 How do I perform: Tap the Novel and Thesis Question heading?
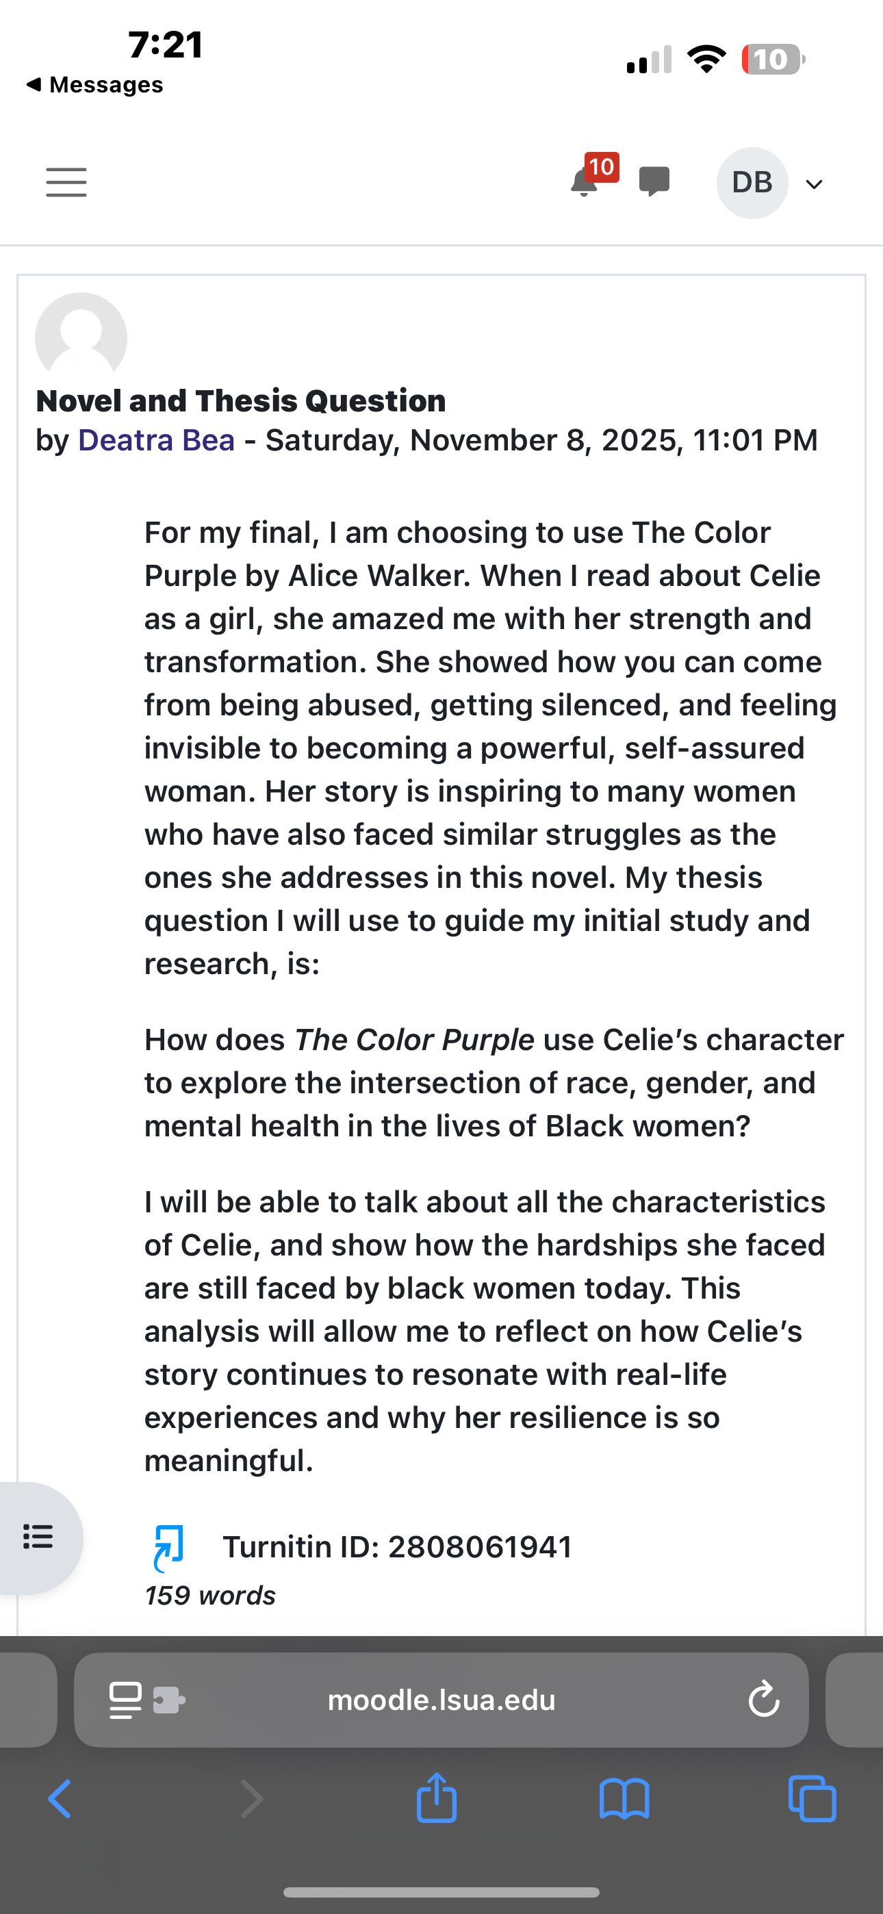click(x=241, y=401)
